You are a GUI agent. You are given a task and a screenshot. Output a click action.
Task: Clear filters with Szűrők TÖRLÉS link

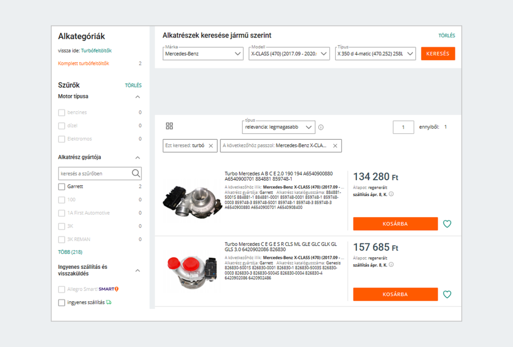133,85
